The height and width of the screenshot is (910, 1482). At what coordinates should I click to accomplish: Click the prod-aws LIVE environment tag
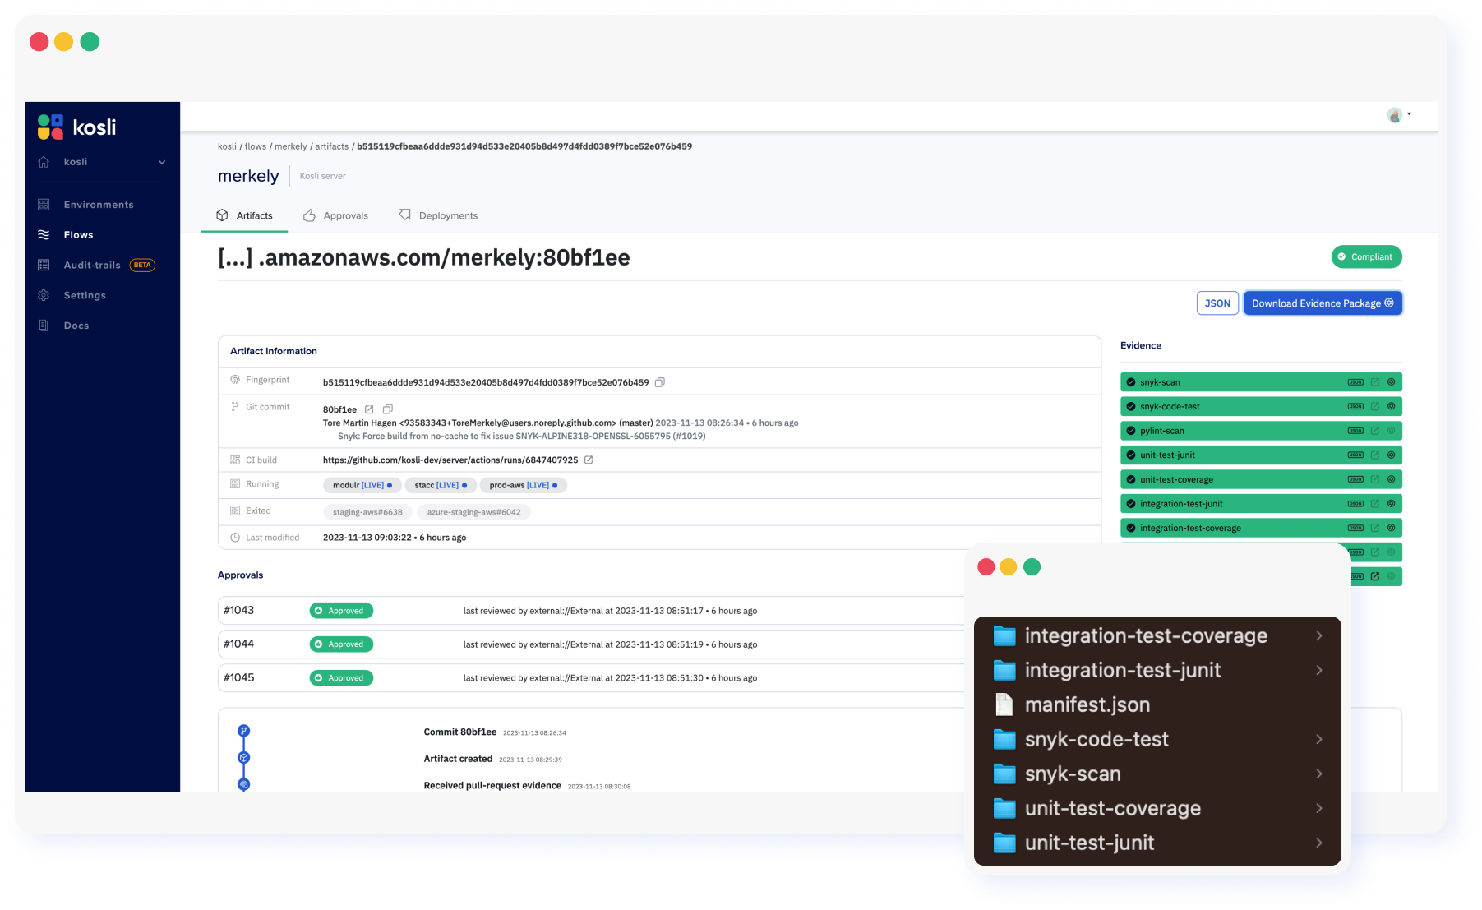(523, 486)
